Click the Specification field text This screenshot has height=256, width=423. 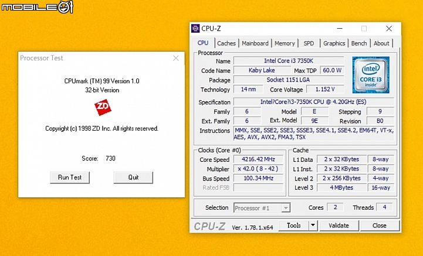313,102
